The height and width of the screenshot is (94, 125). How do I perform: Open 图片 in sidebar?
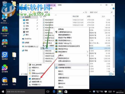27,29
